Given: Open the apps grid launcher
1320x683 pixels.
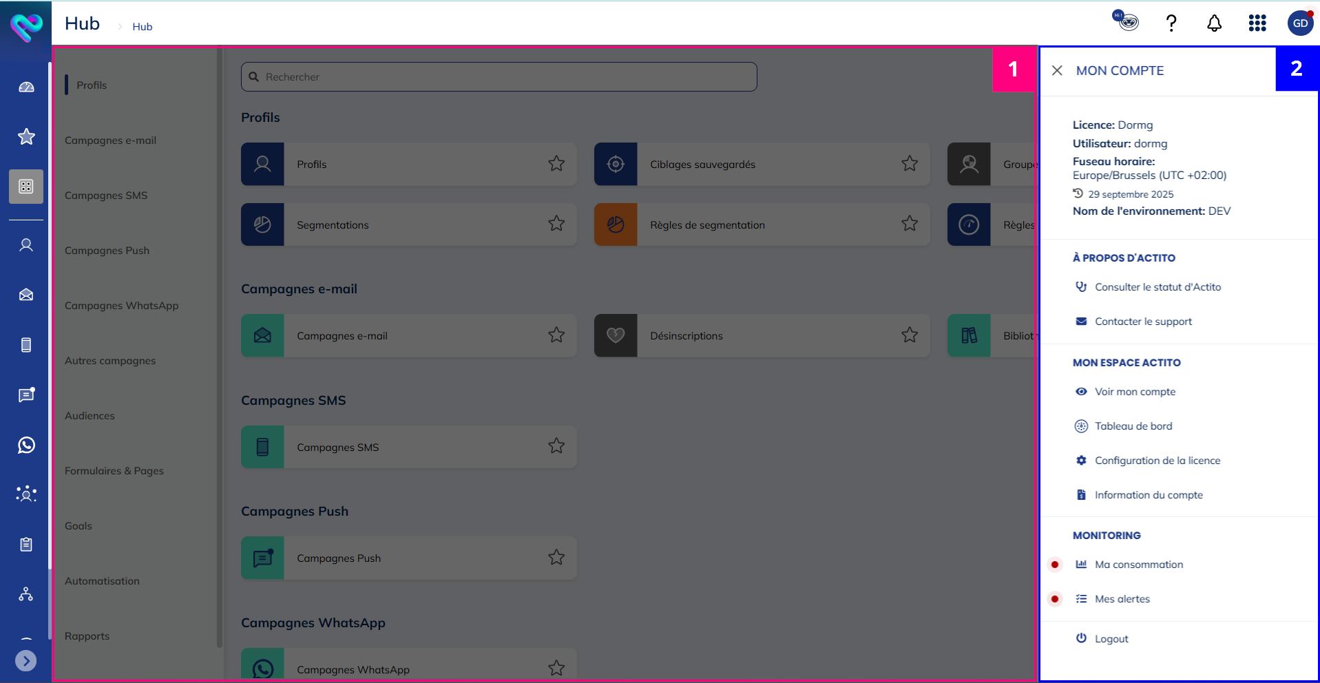Looking at the screenshot, I should 1257,23.
